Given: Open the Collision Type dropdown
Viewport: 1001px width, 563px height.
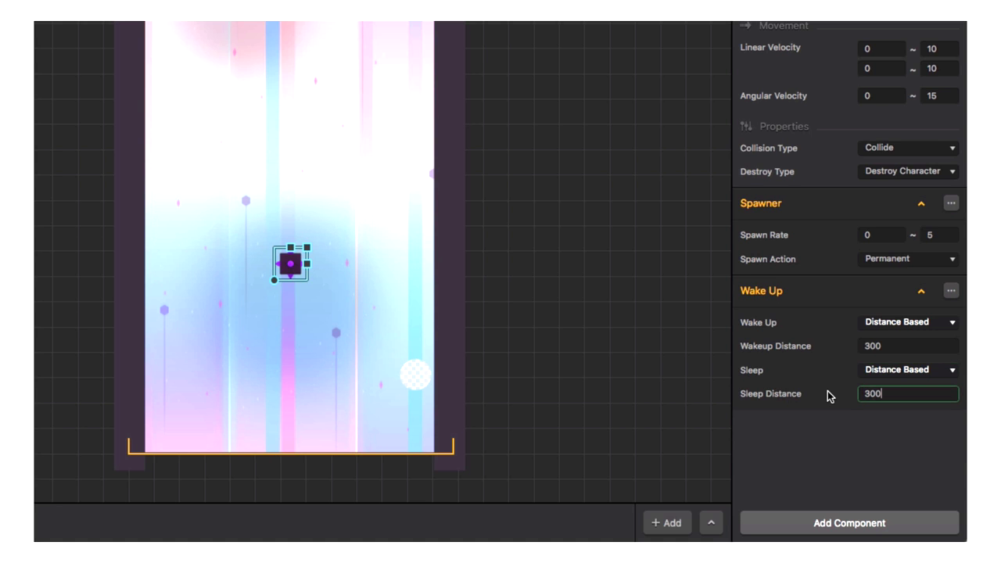Looking at the screenshot, I should (908, 148).
